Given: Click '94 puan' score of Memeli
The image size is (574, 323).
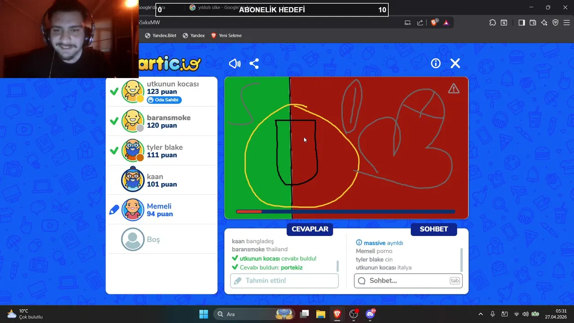Looking at the screenshot, I should 160,214.
